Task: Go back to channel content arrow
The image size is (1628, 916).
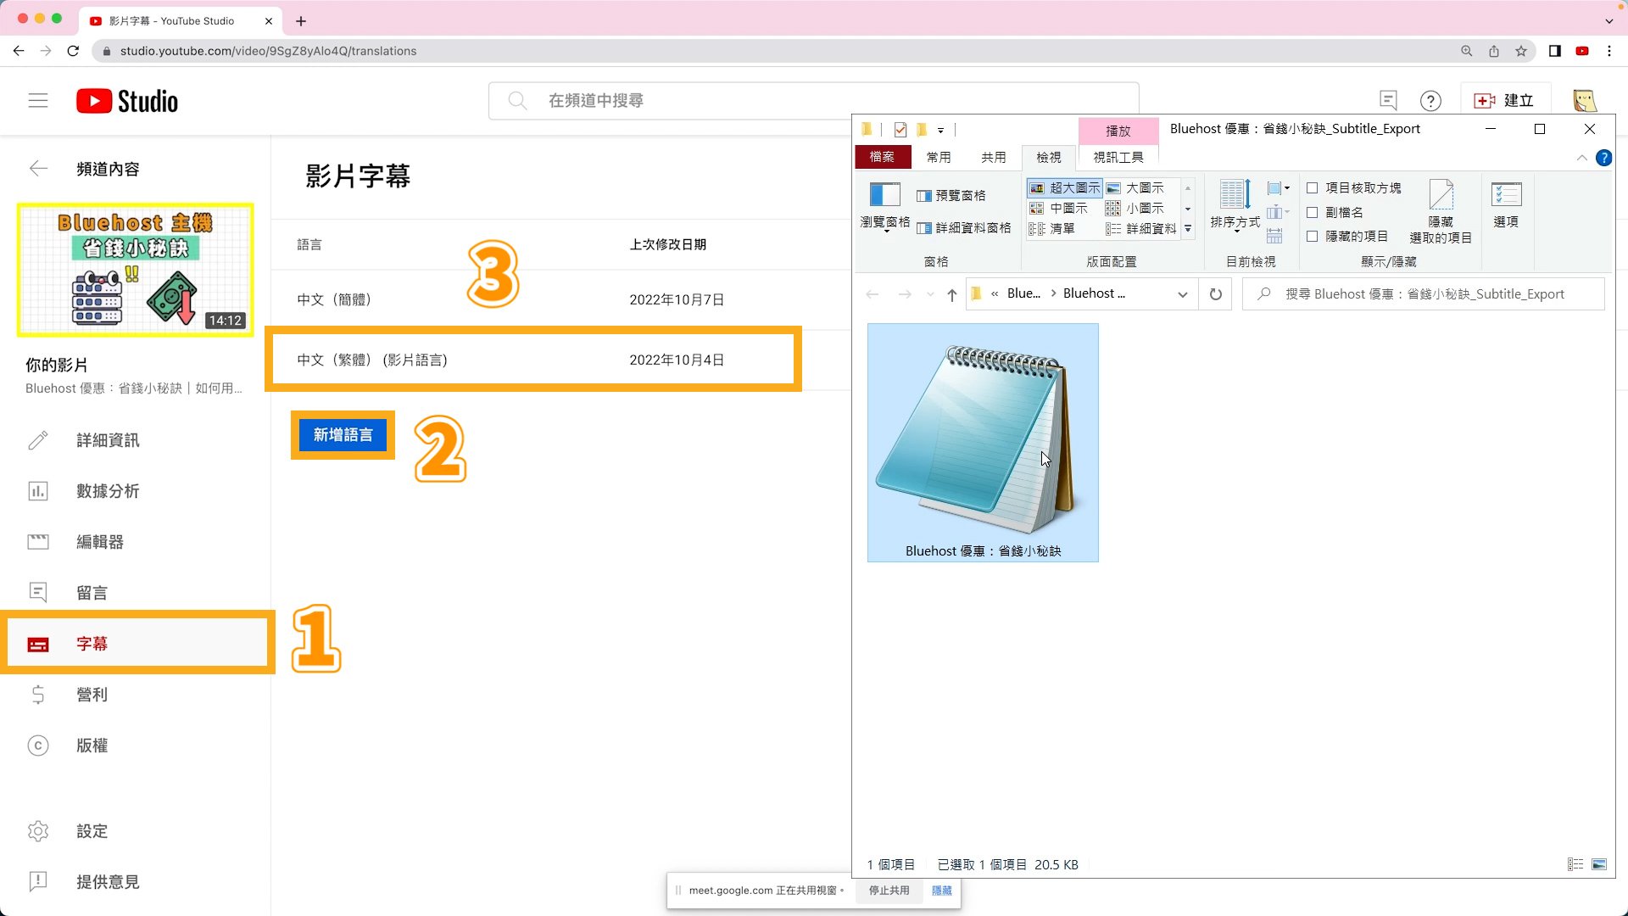Action: point(38,169)
